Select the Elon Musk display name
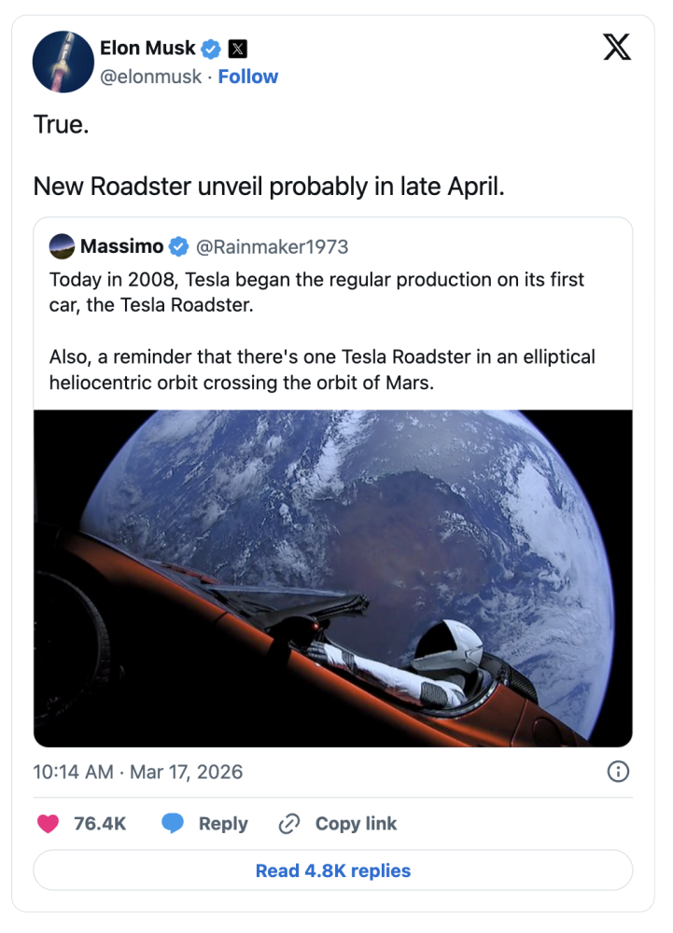The height and width of the screenshot is (933, 673). click(x=147, y=48)
